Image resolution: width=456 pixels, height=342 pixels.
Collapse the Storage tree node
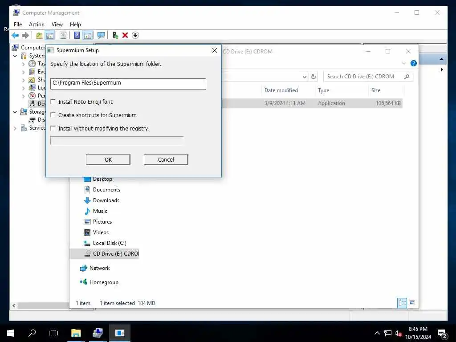click(15, 112)
